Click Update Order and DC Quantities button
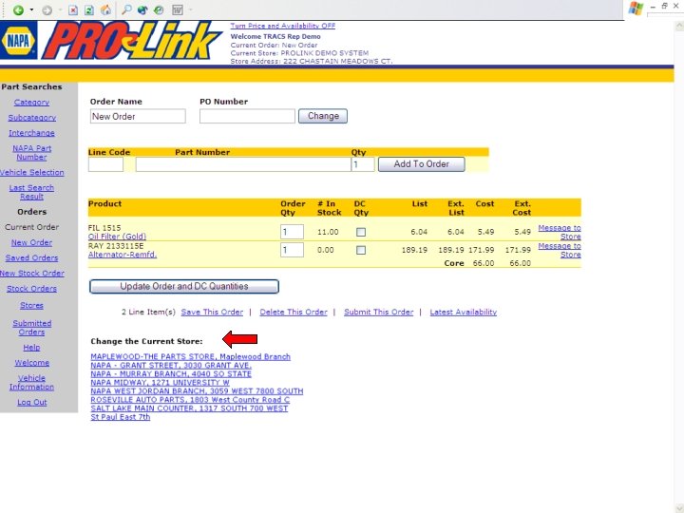The image size is (684, 513). [184, 287]
